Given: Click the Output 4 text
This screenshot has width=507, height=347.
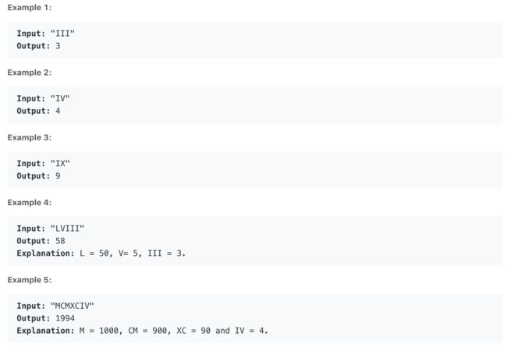Looking at the screenshot, I should pyautogui.click(x=38, y=111).
